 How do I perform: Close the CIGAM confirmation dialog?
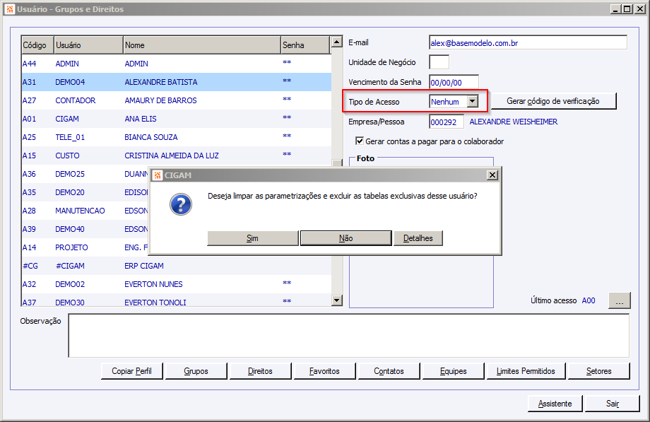click(492, 175)
